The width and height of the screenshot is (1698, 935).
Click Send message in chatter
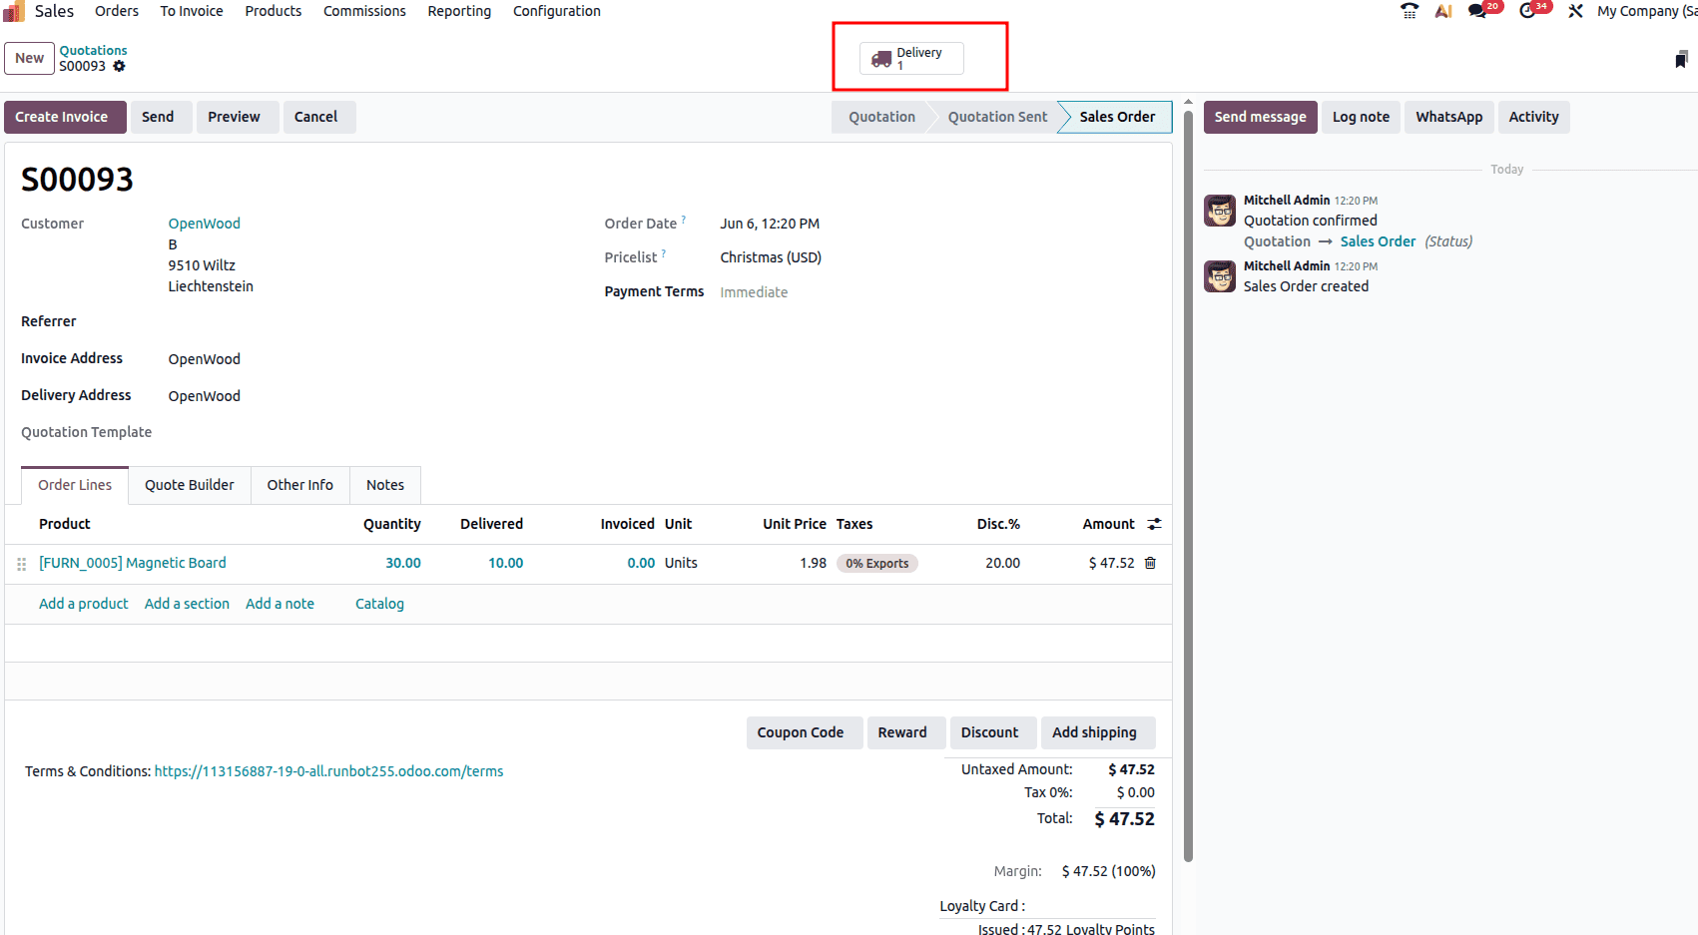1260,117
